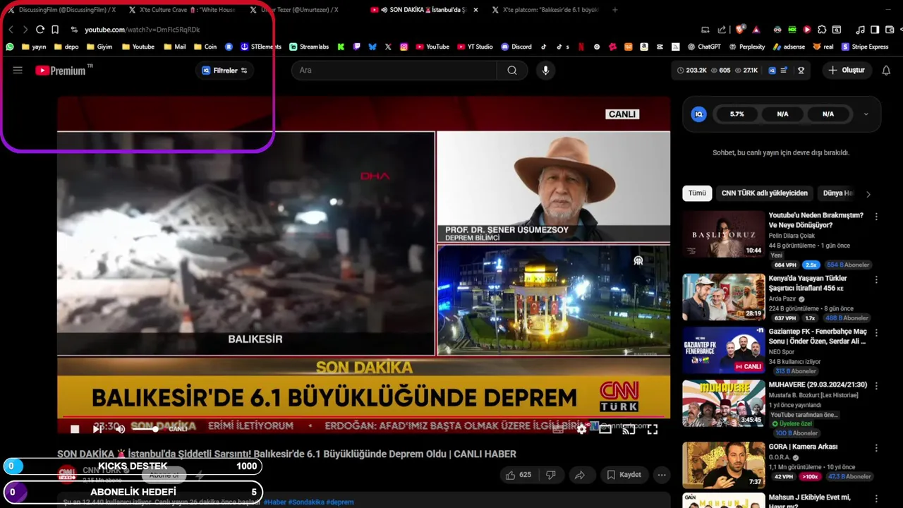This screenshot has width=903, height=508.
Task: Open more actions menu under the video
Action: [x=662, y=475]
